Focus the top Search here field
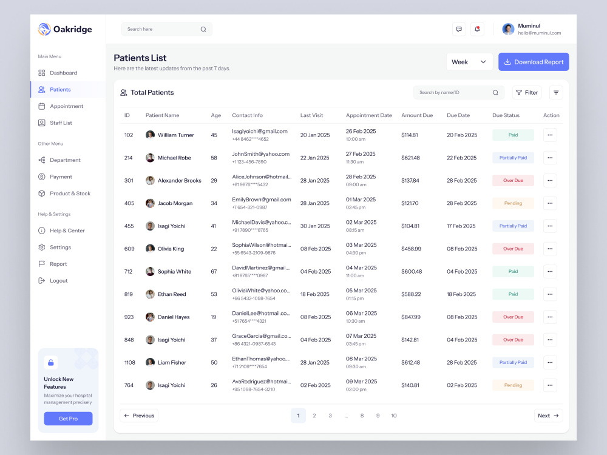This screenshot has width=607, height=455. point(166,29)
